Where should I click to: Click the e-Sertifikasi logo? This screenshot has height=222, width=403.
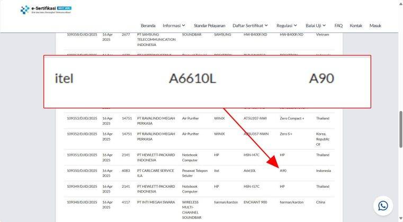[46, 10]
